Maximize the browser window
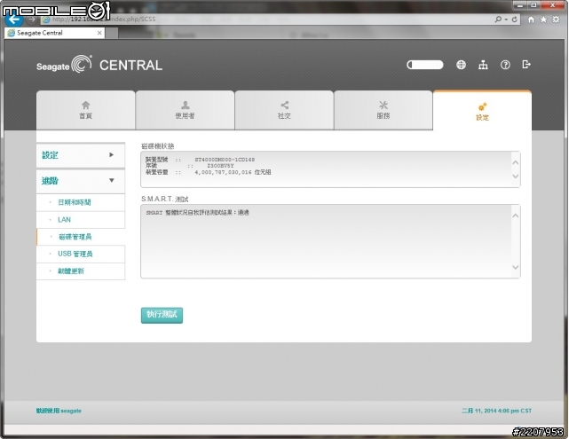The height and width of the screenshot is (439, 569). tap(533, 5)
